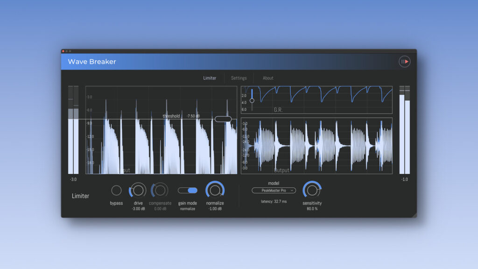The height and width of the screenshot is (269, 478).
Task: Click the G.R. gain reduction graph
Action: (317, 99)
